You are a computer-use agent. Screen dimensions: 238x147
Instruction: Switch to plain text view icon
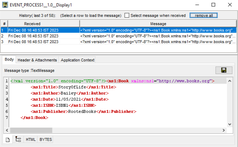tap(8, 139)
